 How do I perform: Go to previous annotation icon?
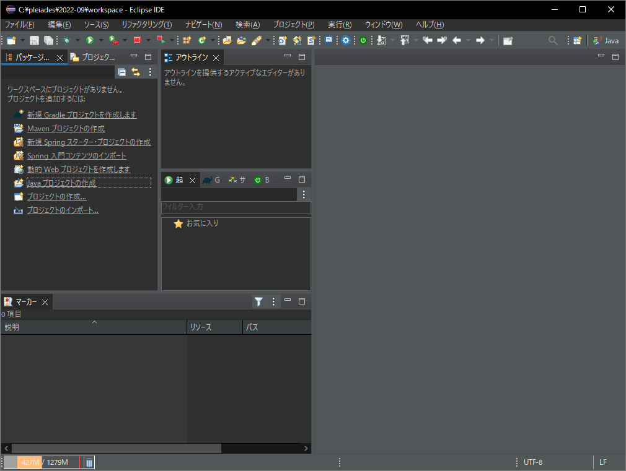[405, 40]
